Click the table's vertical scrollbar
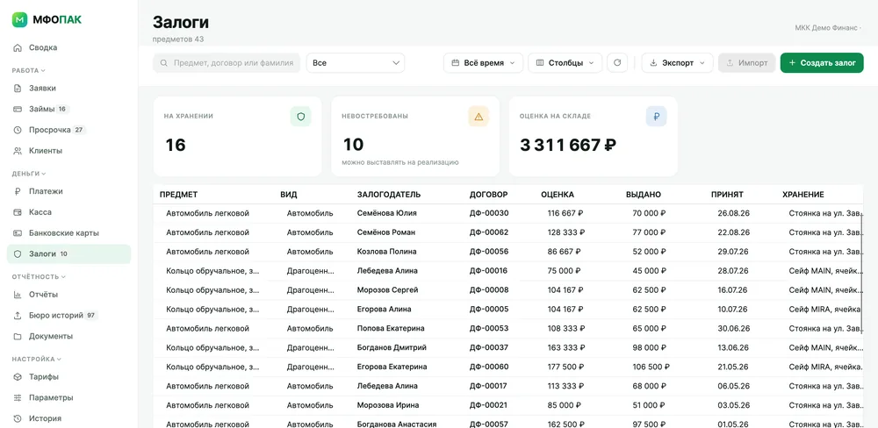 [x=861, y=275]
